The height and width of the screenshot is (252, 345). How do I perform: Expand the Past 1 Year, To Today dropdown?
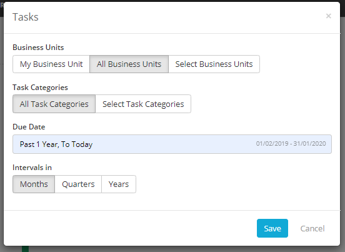172,144
